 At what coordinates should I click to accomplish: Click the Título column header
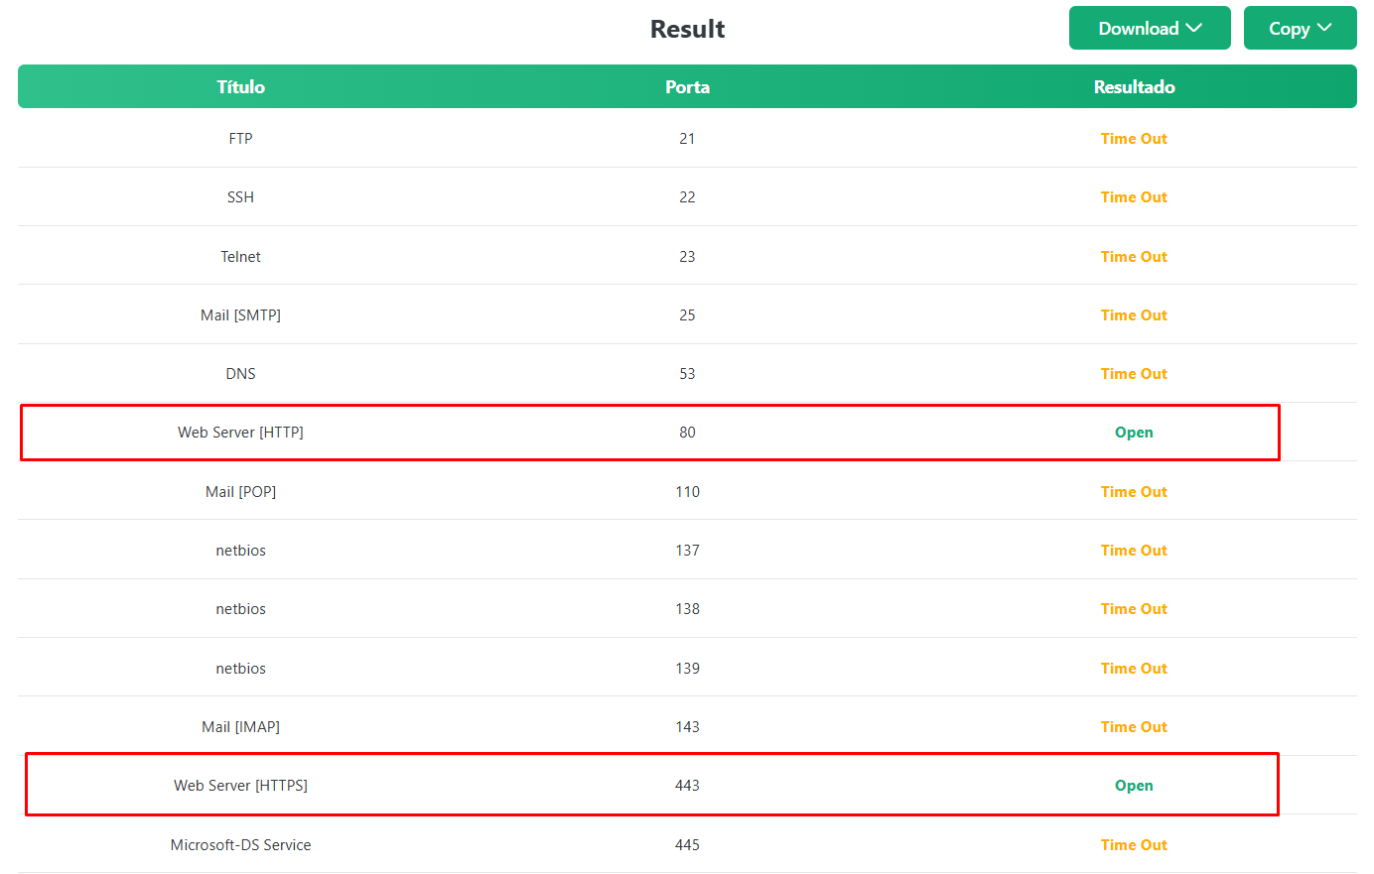[x=241, y=86]
